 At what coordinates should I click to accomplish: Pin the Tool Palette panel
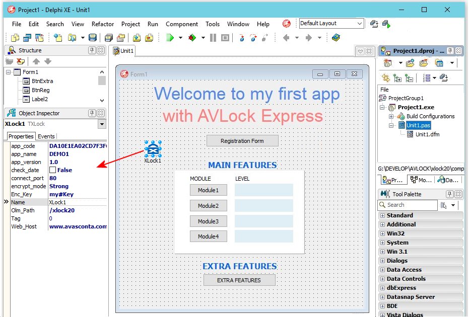(x=449, y=194)
